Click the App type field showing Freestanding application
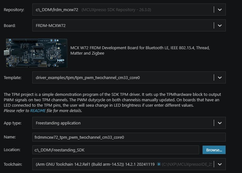Viewport: 242px width, 173px height. point(129,123)
